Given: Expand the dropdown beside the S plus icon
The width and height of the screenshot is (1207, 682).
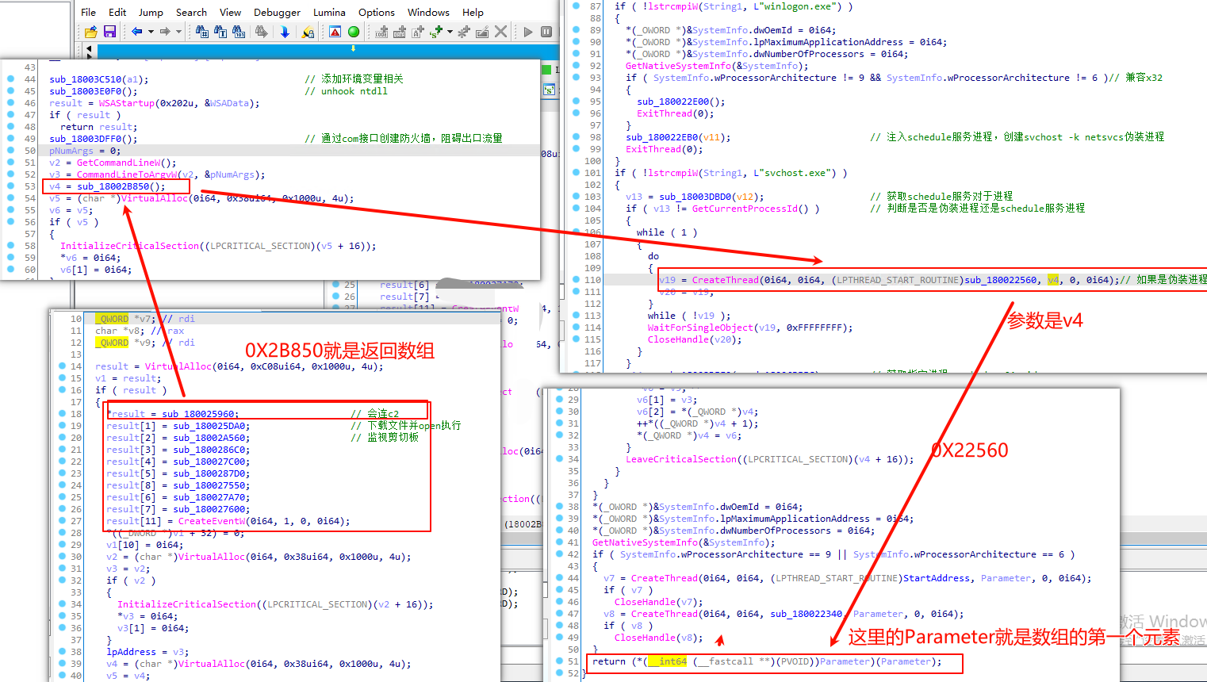Looking at the screenshot, I should [x=450, y=32].
